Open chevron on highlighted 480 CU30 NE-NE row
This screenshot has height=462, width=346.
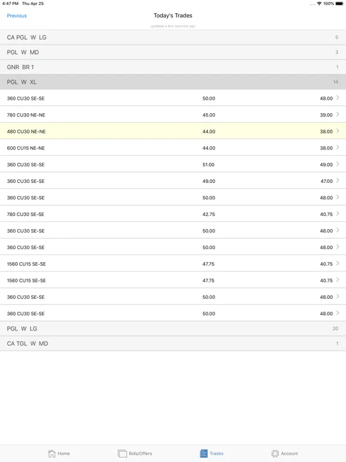point(338,131)
